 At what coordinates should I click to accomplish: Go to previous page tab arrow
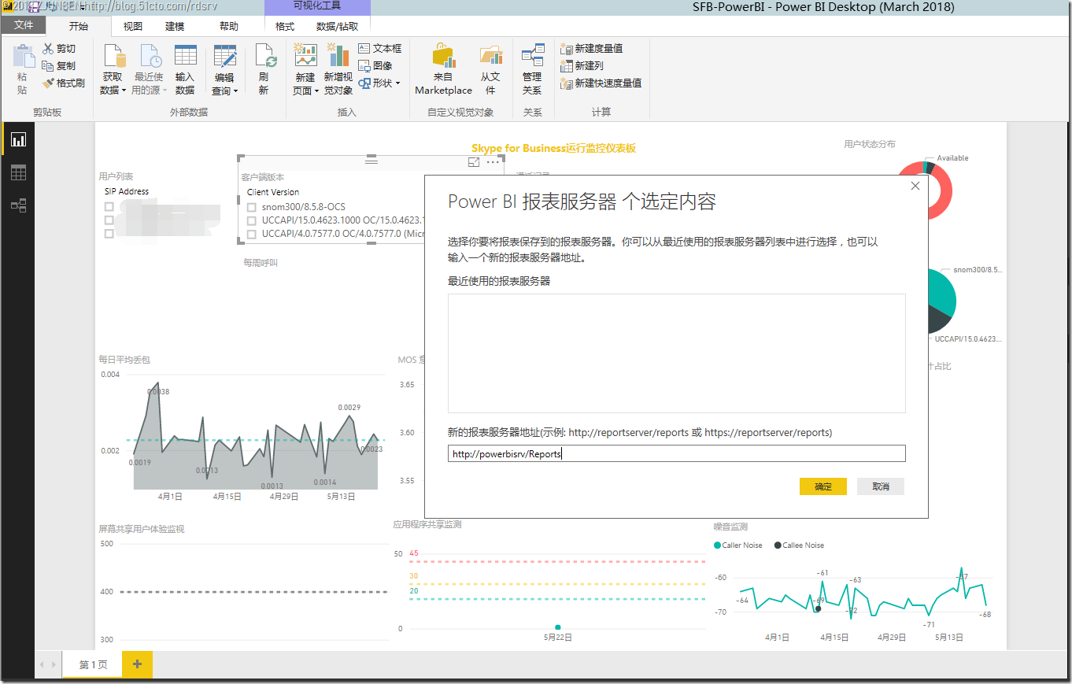[42, 665]
